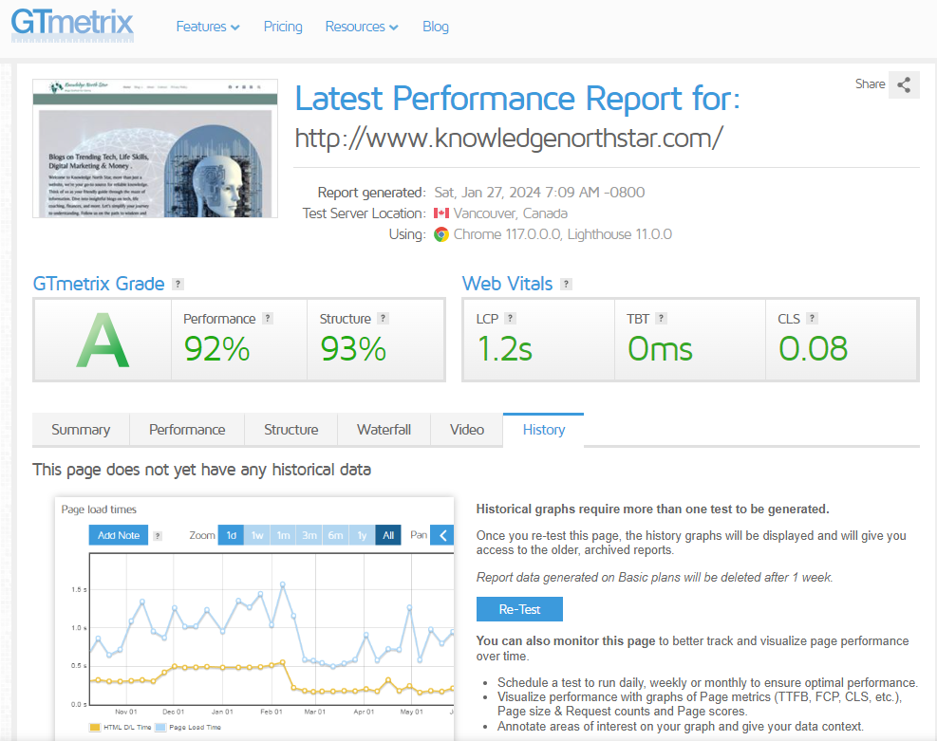
Task: Click the Pan left arrow button
Action: (442, 535)
